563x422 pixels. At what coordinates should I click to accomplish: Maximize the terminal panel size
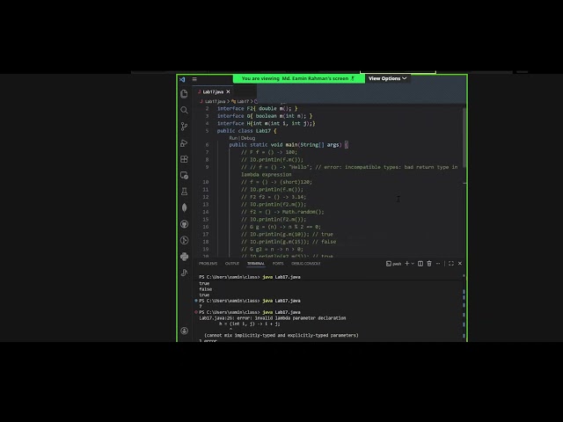click(451, 264)
